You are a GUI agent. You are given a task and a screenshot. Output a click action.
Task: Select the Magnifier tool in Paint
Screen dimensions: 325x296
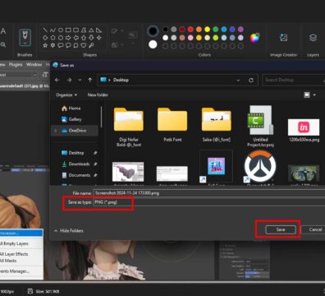[3, 44]
